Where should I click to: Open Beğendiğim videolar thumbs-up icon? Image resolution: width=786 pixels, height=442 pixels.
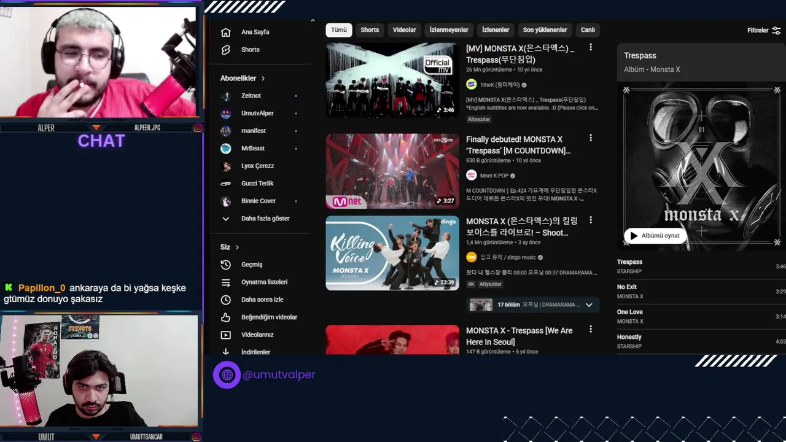point(226,317)
